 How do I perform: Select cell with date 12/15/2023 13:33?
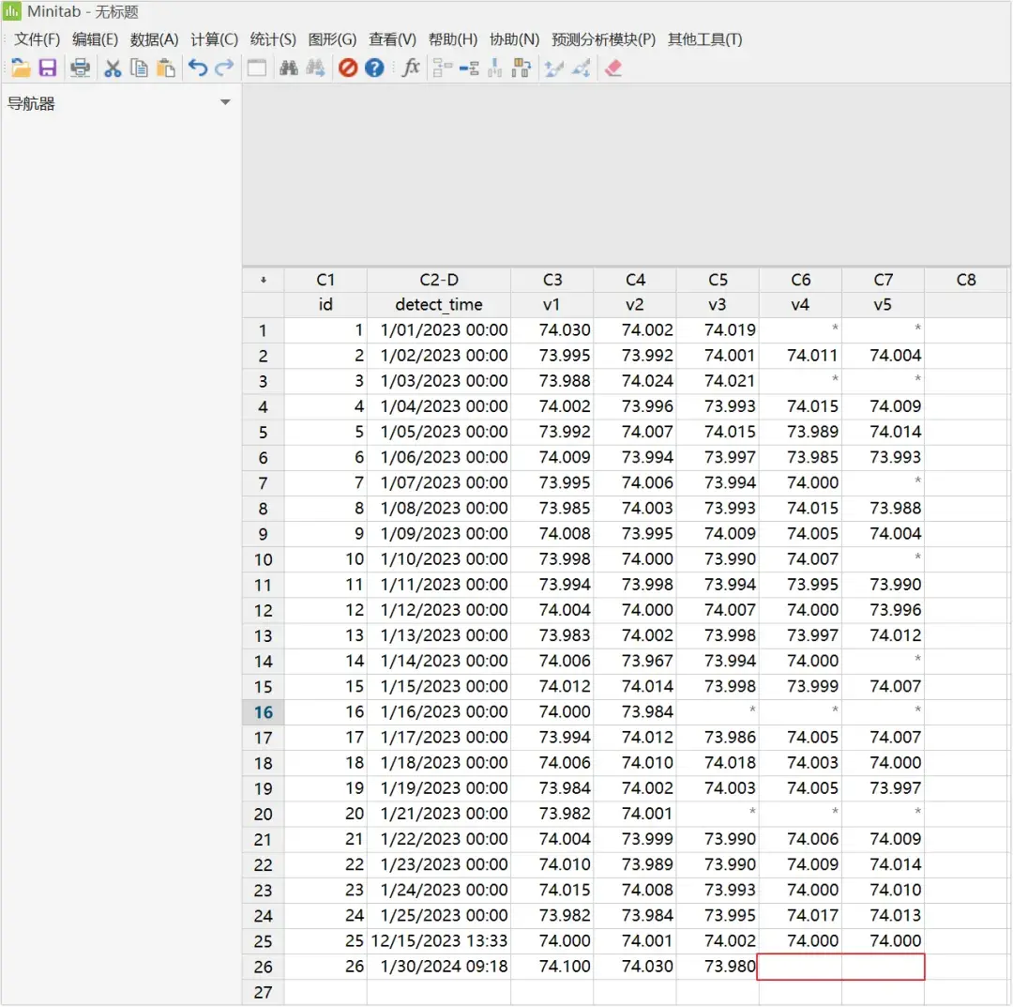439,941
